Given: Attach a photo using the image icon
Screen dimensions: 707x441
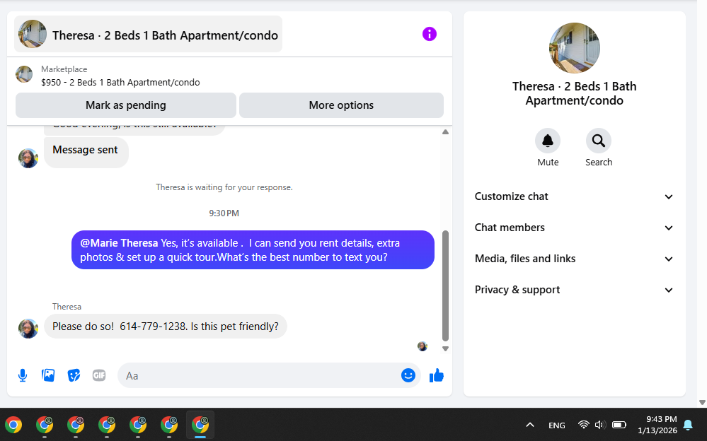Looking at the screenshot, I should point(48,375).
